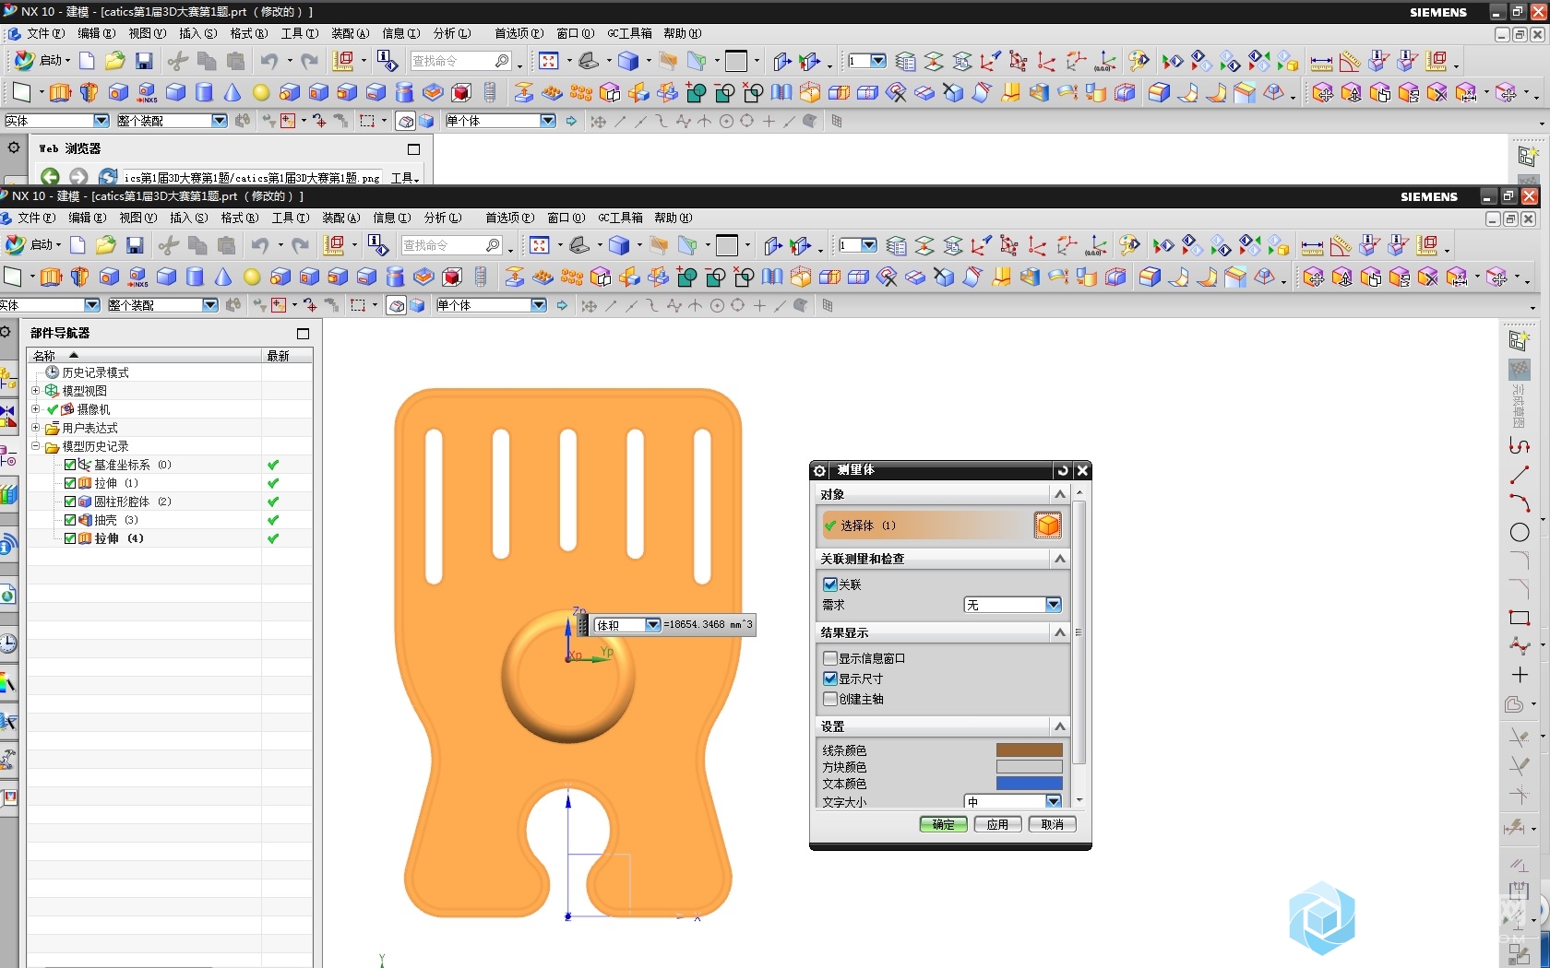Click the 工具 button in the Web browser panel

tap(404, 178)
